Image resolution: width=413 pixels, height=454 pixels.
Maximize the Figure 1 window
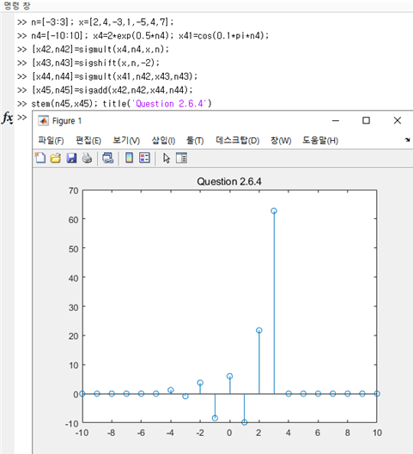point(366,120)
